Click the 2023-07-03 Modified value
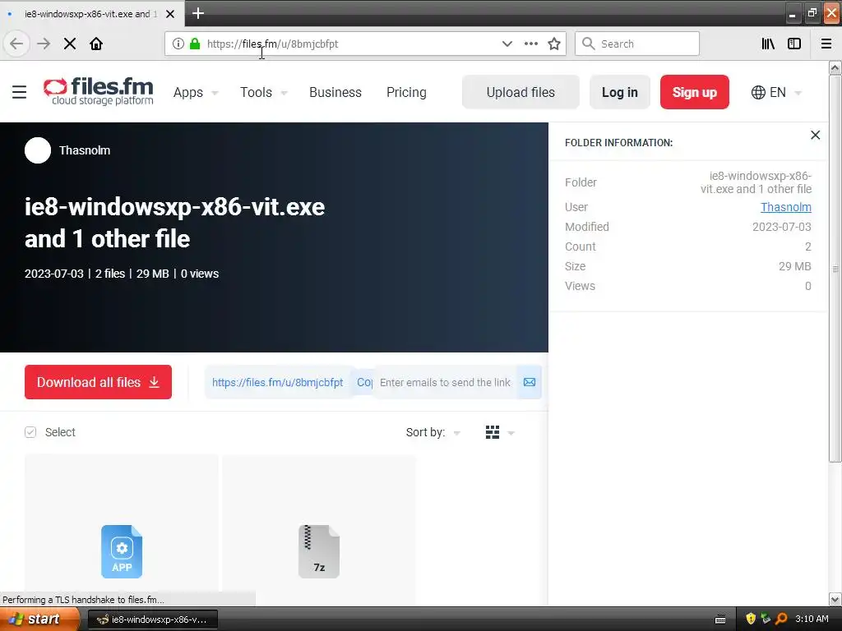Screen dimensions: 842x631 pyautogui.click(x=781, y=227)
